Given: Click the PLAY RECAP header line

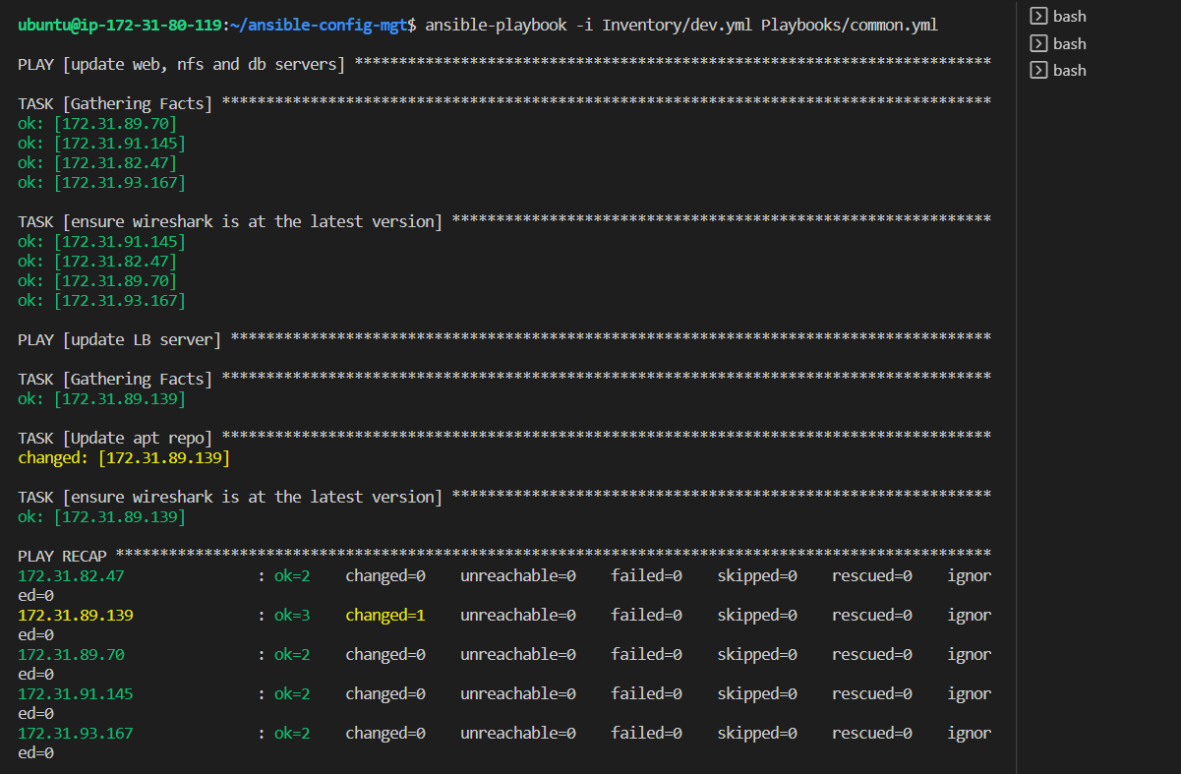Looking at the screenshot, I should click(61, 555).
